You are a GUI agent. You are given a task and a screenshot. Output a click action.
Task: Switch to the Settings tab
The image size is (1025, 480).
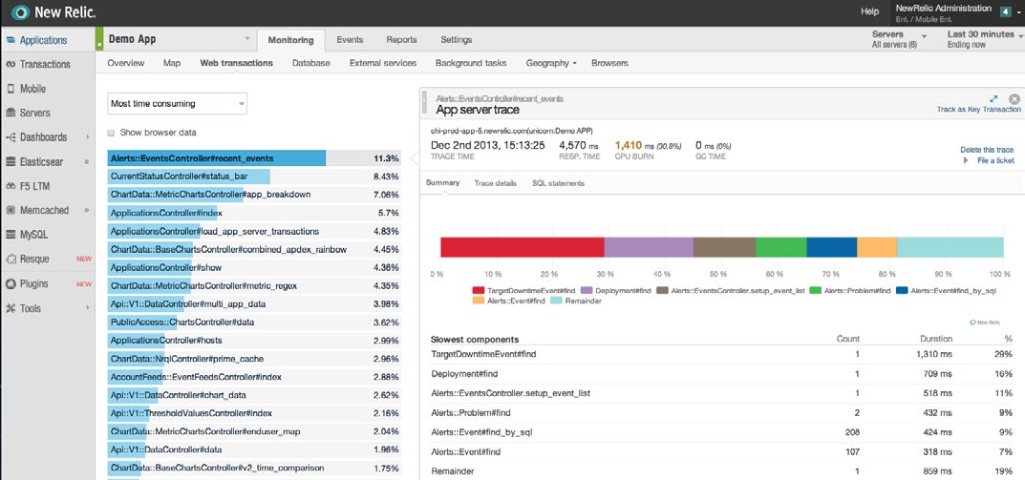(457, 40)
